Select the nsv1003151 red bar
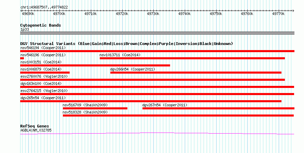Screen dimensions: 304x153 pyautogui.click(x=95, y=65)
